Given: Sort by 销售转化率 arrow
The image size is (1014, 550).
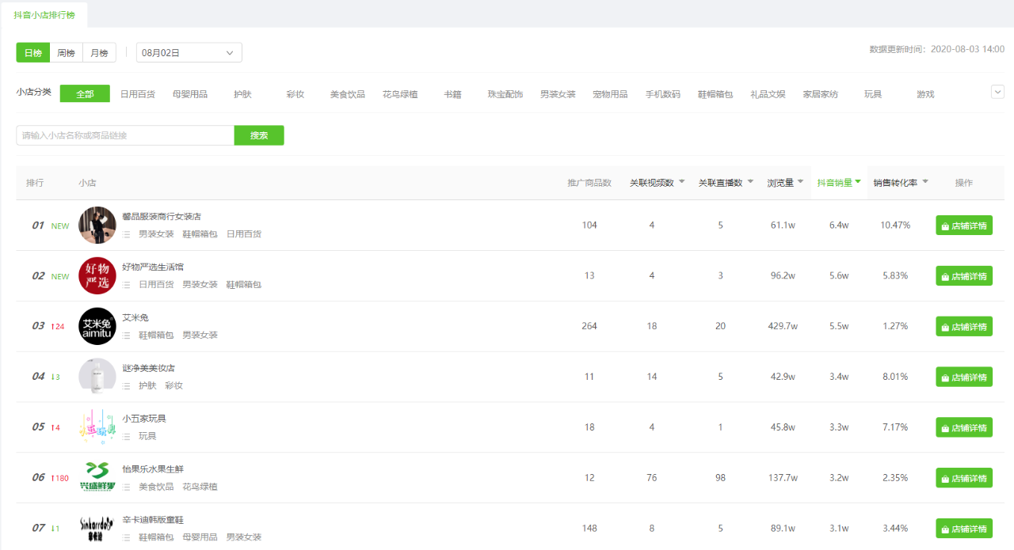Looking at the screenshot, I should [924, 183].
